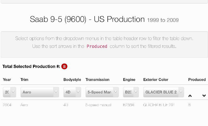
Task: Click the B235R engine cell in results
Action: pos(128,105)
